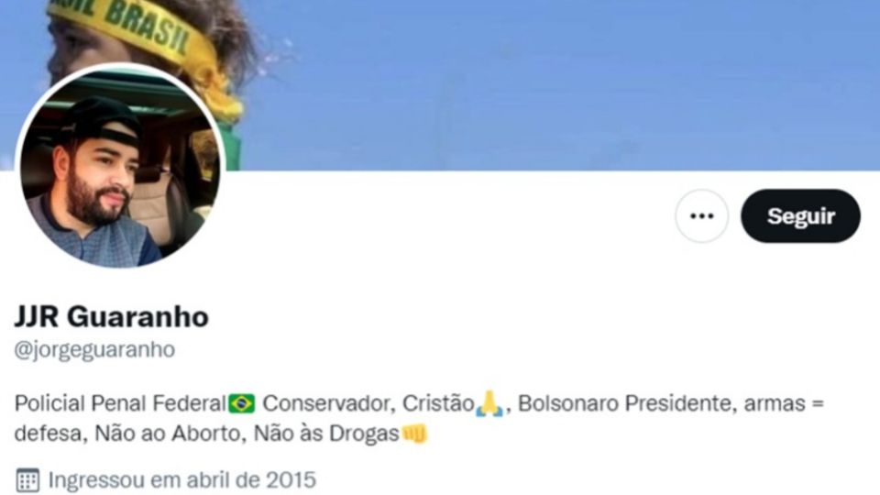Click the @jorgeguaranho handle
The height and width of the screenshot is (495, 880).
[94, 349]
